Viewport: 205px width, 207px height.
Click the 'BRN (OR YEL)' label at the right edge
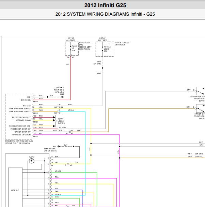click(x=196, y=157)
